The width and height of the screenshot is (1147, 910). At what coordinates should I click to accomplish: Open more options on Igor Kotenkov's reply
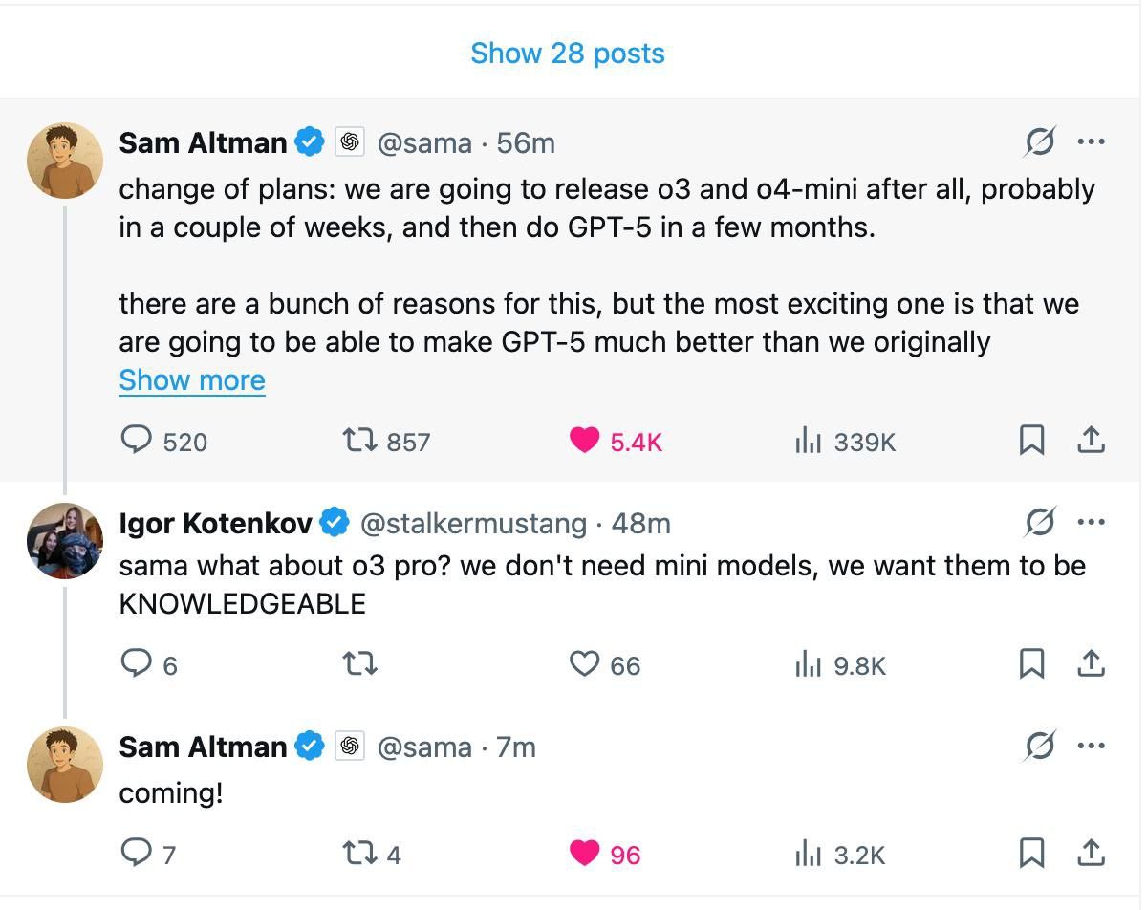pyautogui.click(x=1091, y=523)
